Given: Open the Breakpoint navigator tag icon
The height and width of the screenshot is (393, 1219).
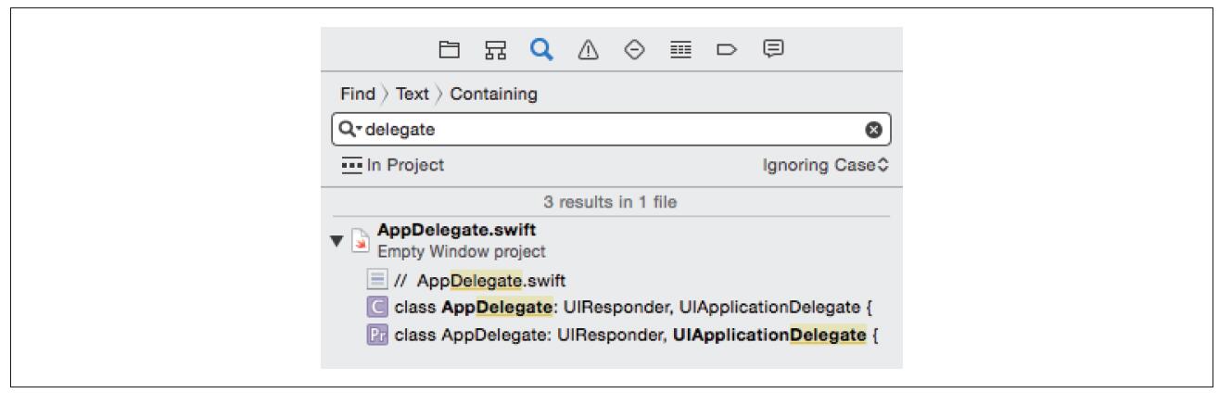Looking at the screenshot, I should (725, 47).
